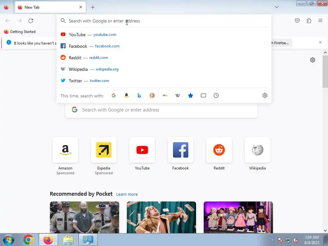Screen dimensions: 328x246
Task: Open the Action Center flag icon
Action: click(280, 240)
